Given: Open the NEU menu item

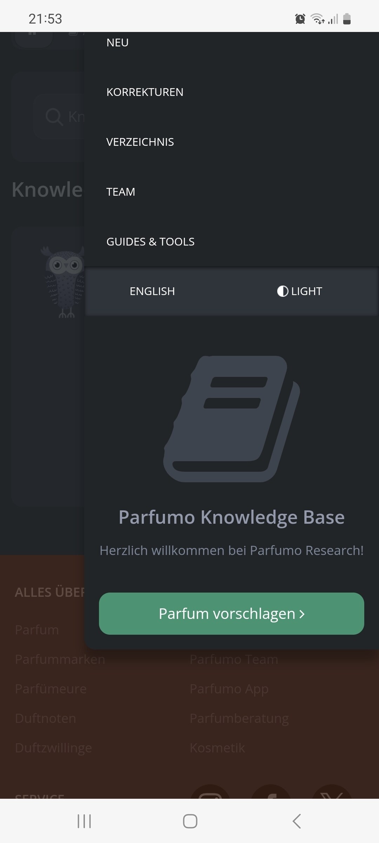Looking at the screenshot, I should [118, 43].
